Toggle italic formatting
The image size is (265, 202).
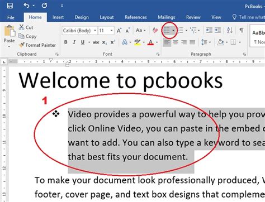[74, 42]
